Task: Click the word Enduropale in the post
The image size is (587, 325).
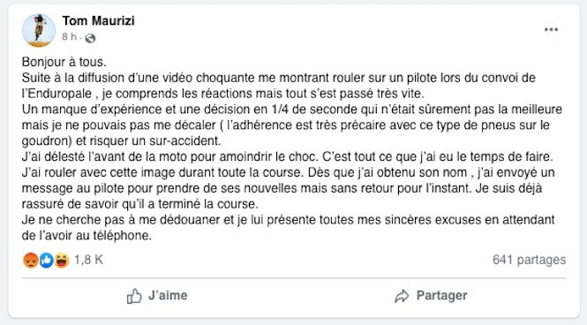Action: (60, 94)
